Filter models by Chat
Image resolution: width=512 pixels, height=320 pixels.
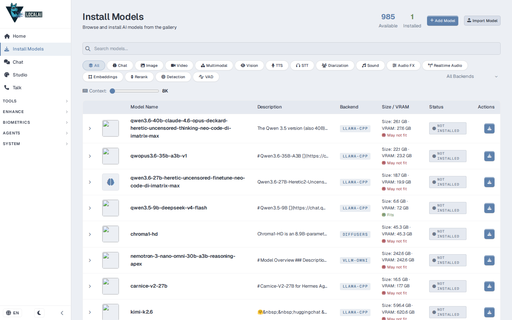pos(120,65)
